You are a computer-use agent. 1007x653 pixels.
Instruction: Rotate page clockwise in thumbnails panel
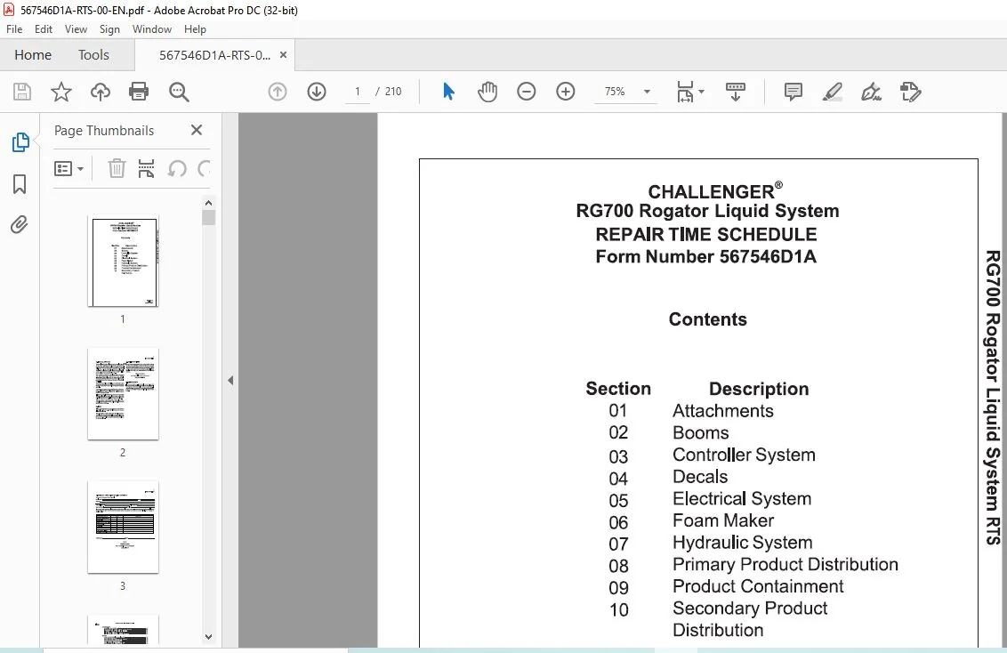(205, 169)
